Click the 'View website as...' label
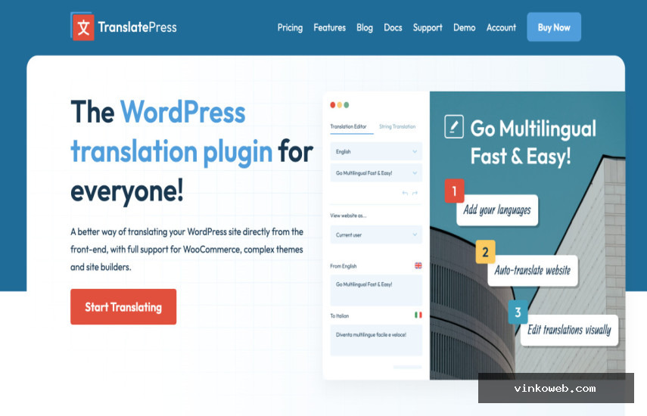 (348, 216)
